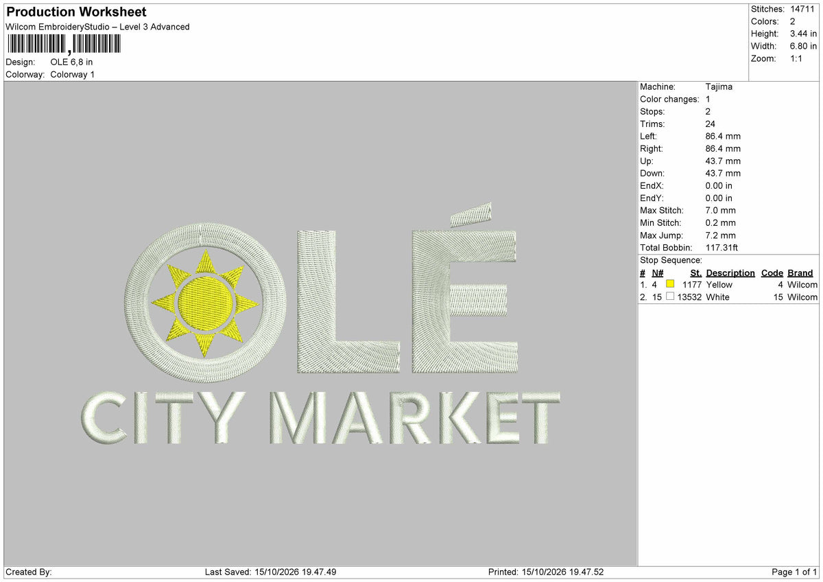This screenshot has height=582, width=823.
Task: Click the 'St.' column header
Action: [695, 272]
